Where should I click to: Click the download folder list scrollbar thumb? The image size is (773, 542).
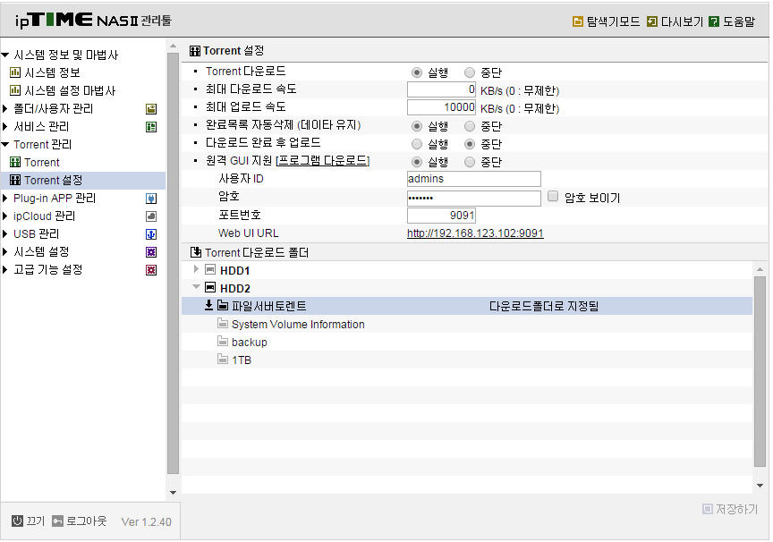tap(760, 372)
